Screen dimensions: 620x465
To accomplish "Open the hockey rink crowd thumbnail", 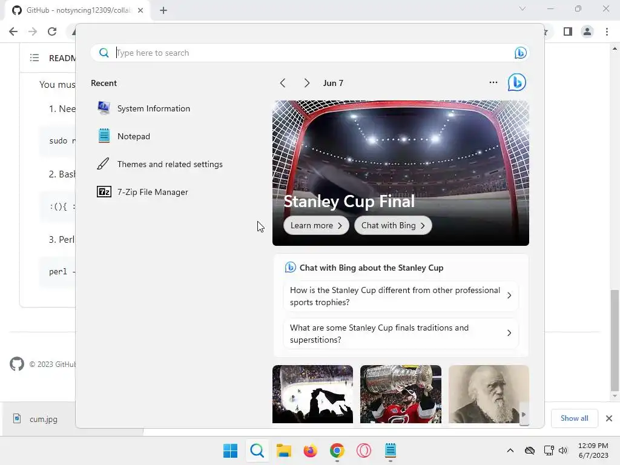I will (312, 394).
